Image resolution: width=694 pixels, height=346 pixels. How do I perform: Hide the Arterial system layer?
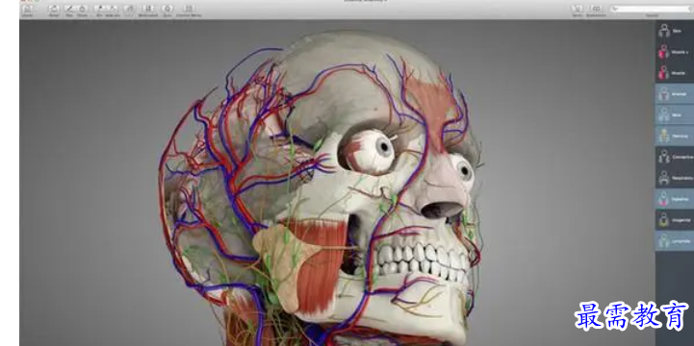(675, 93)
